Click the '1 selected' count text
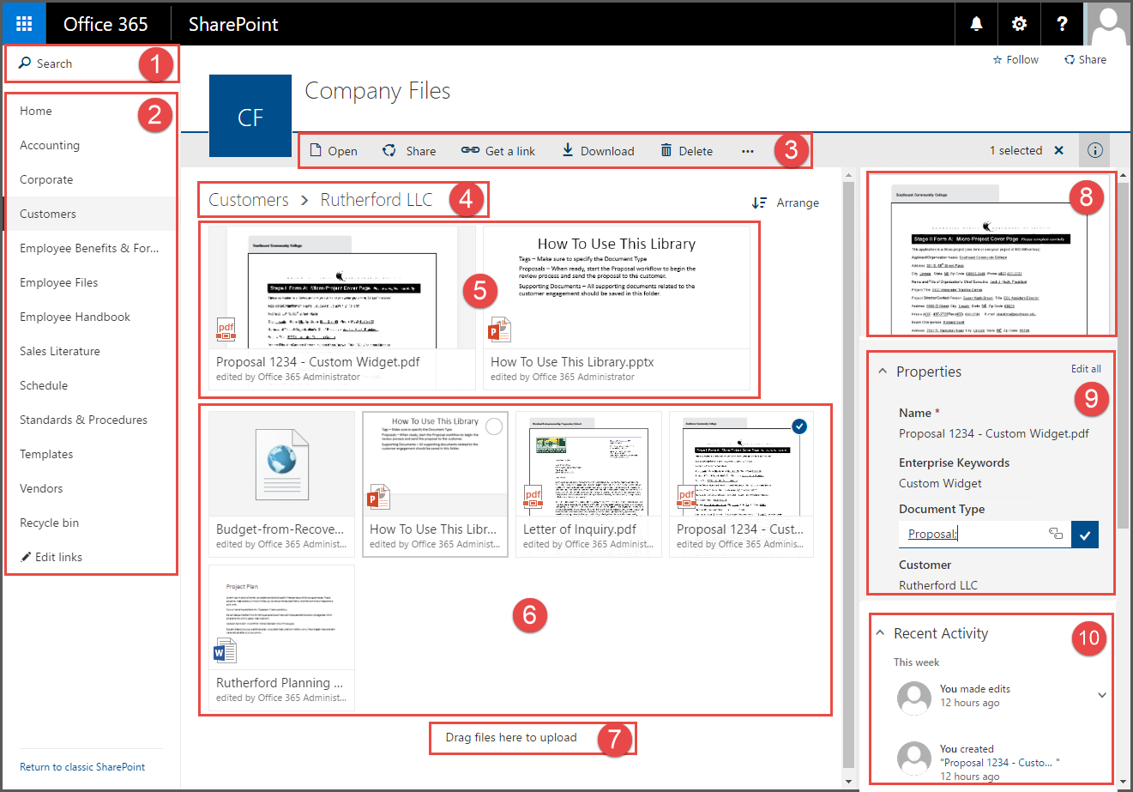This screenshot has height=792, width=1133. coord(1015,150)
